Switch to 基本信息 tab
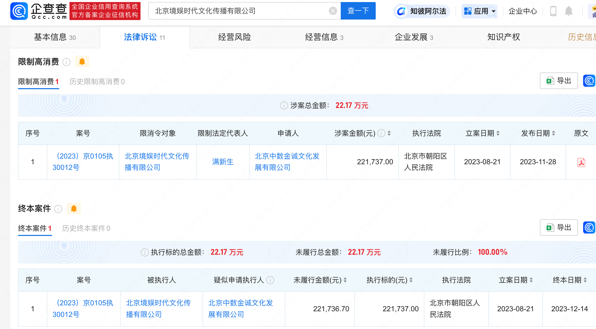The width and height of the screenshot is (596, 329). tap(55, 37)
